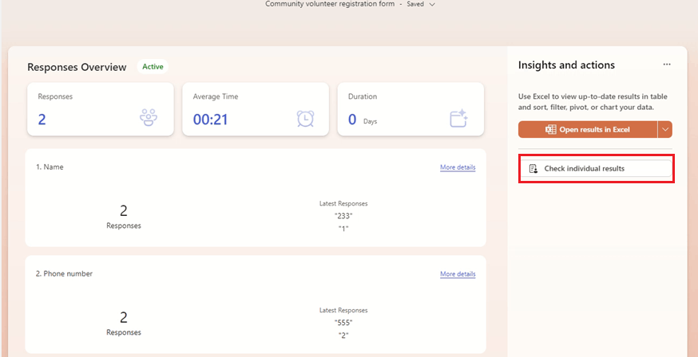Click Open results in Excel button
The image size is (698, 357).
pyautogui.click(x=588, y=130)
